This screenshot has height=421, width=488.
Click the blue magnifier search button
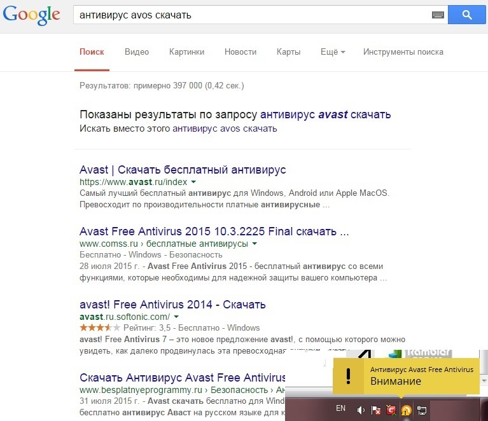pyautogui.click(x=466, y=15)
